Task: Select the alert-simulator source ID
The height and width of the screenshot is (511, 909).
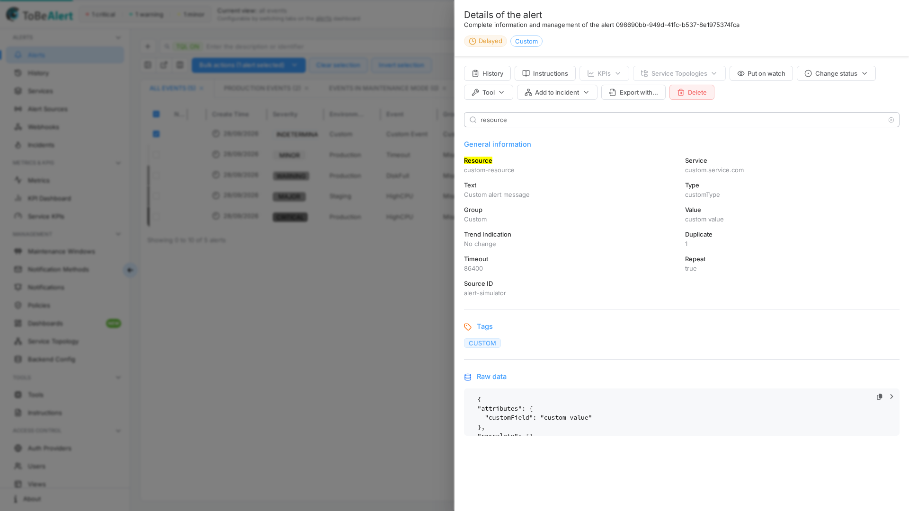Action: coord(485,293)
